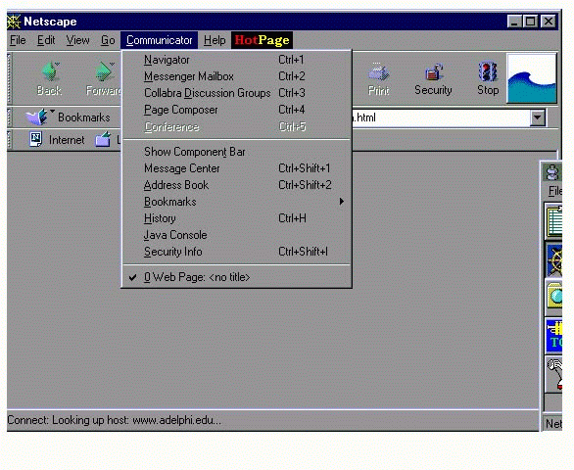The width and height of the screenshot is (574, 470).
Task: Collapse the personal toolbar grip handle
Action: pyautogui.click(x=10, y=140)
